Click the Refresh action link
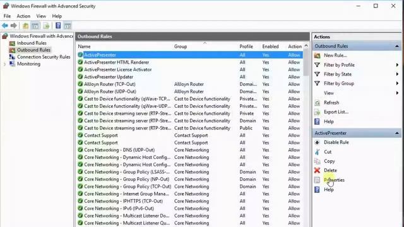Image resolution: width=404 pixels, height=227 pixels. tap(331, 102)
